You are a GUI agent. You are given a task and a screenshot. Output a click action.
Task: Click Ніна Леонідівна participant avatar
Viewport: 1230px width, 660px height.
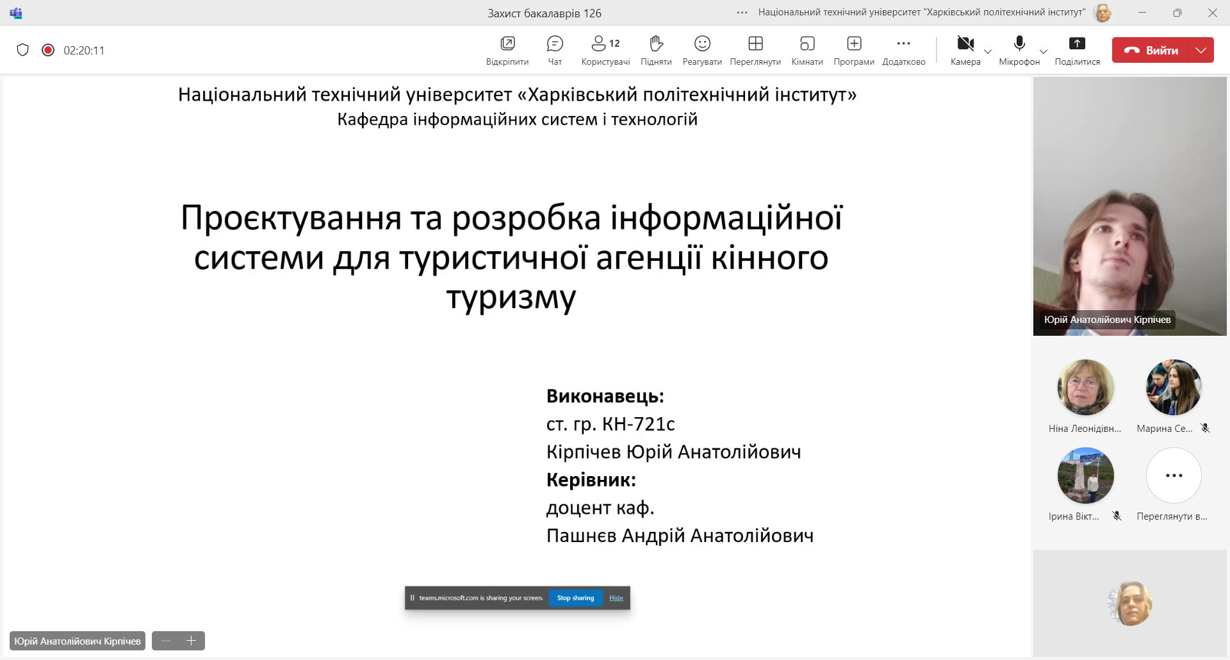tap(1085, 387)
